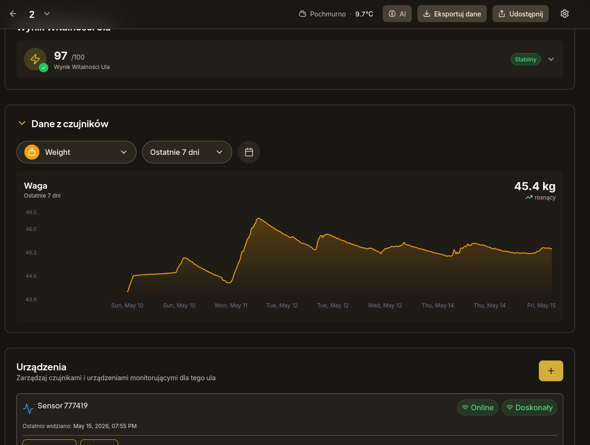Open the hive selector chevron next to 2

(46, 14)
